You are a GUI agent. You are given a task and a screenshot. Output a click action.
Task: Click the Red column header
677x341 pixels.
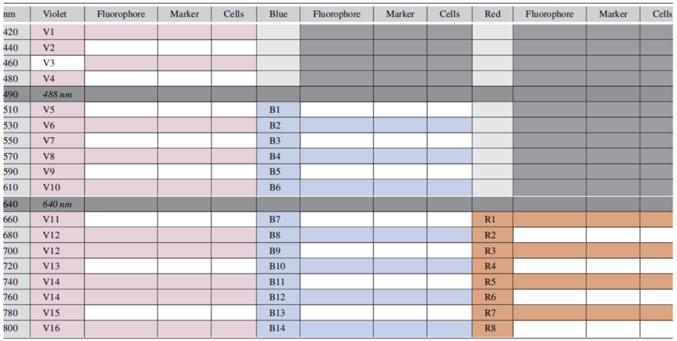tap(492, 14)
